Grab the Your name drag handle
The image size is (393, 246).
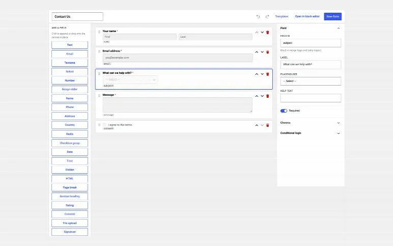[99, 32]
